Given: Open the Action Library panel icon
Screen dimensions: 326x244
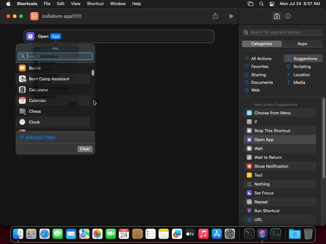Looking at the screenshot, I should click(x=277, y=16).
